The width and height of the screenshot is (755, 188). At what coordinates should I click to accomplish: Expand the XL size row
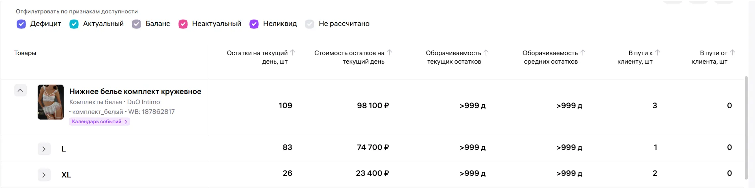(x=44, y=175)
